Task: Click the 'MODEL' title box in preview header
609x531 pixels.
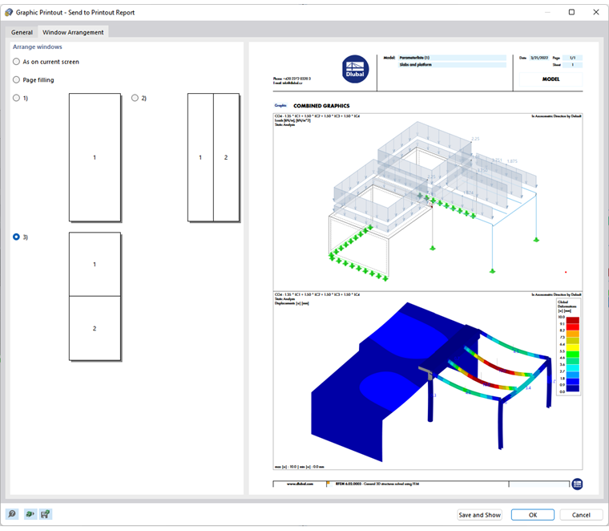Action: point(551,79)
